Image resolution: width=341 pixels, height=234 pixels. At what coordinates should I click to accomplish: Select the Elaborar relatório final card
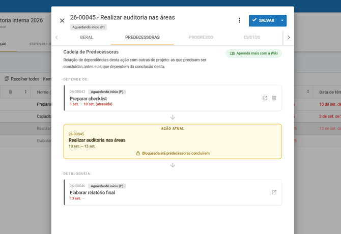tap(173, 192)
